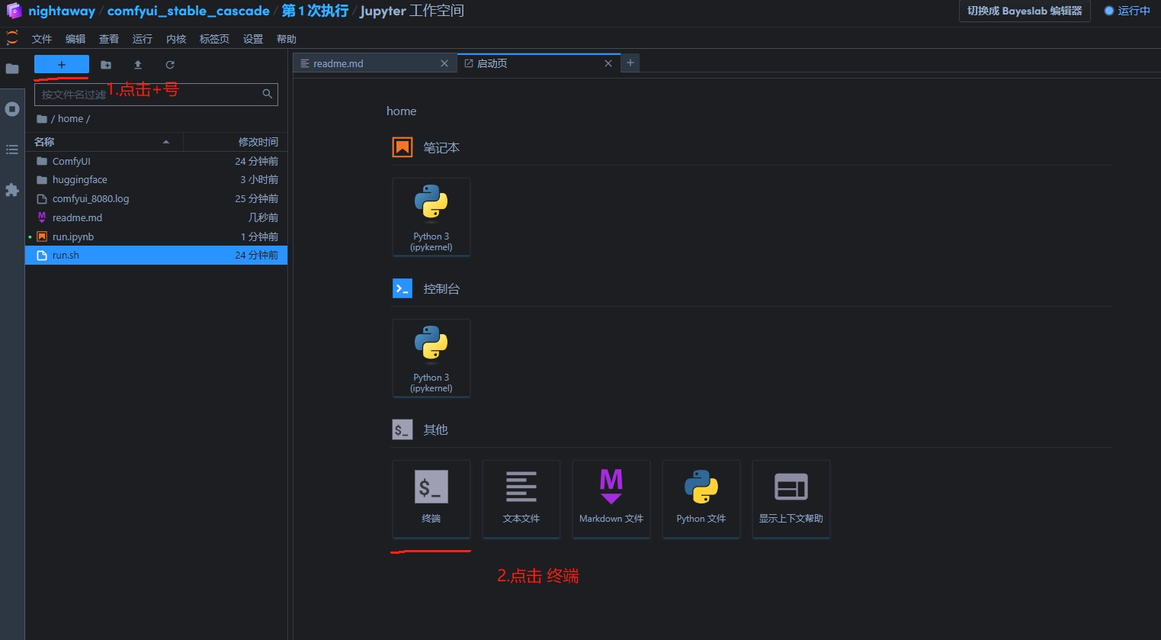This screenshot has width=1161, height=640.
Task: Open the Python 3 notebook launcher card
Action: 431,217
